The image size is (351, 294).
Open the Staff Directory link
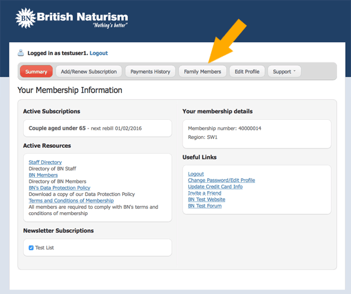(45, 162)
